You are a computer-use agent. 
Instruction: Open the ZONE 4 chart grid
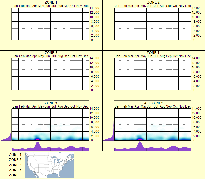(153, 74)
